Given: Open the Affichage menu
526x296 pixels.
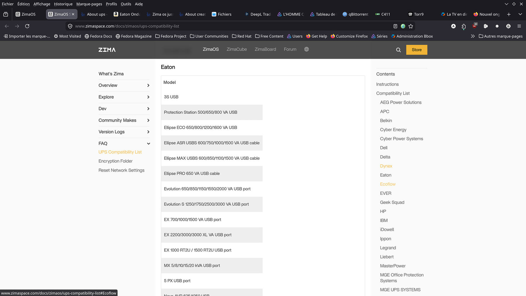Looking at the screenshot, I should click(42, 4).
